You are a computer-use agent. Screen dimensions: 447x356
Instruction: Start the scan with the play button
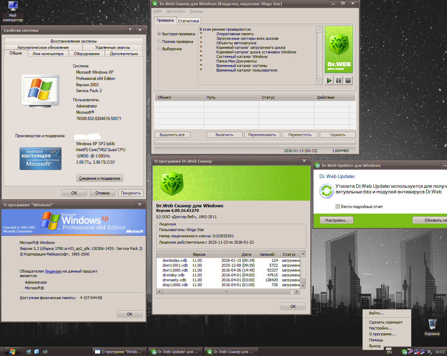pos(329,81)
